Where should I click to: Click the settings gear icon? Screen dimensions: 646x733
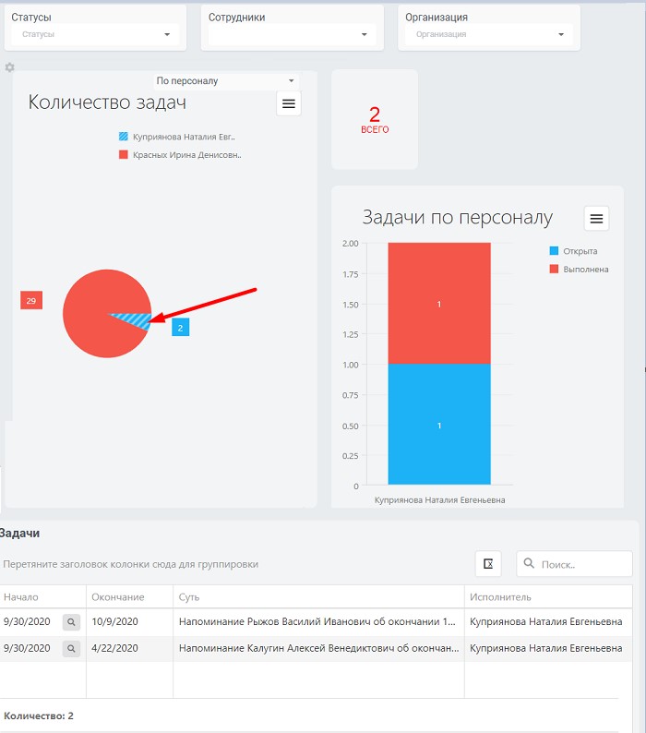pos(9,67)
